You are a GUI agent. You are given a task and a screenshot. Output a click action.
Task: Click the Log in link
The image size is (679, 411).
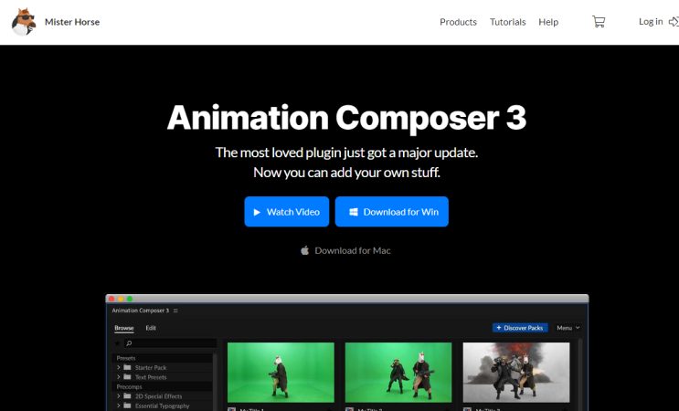pyautogui.click(x=651, y=22)
